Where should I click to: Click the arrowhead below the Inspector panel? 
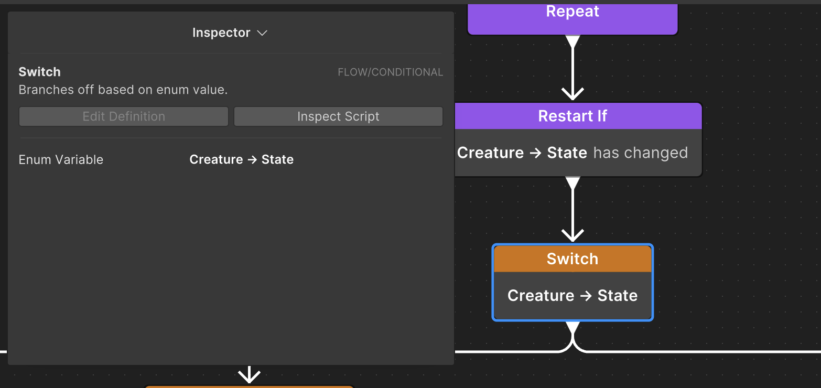click(250, 375)
